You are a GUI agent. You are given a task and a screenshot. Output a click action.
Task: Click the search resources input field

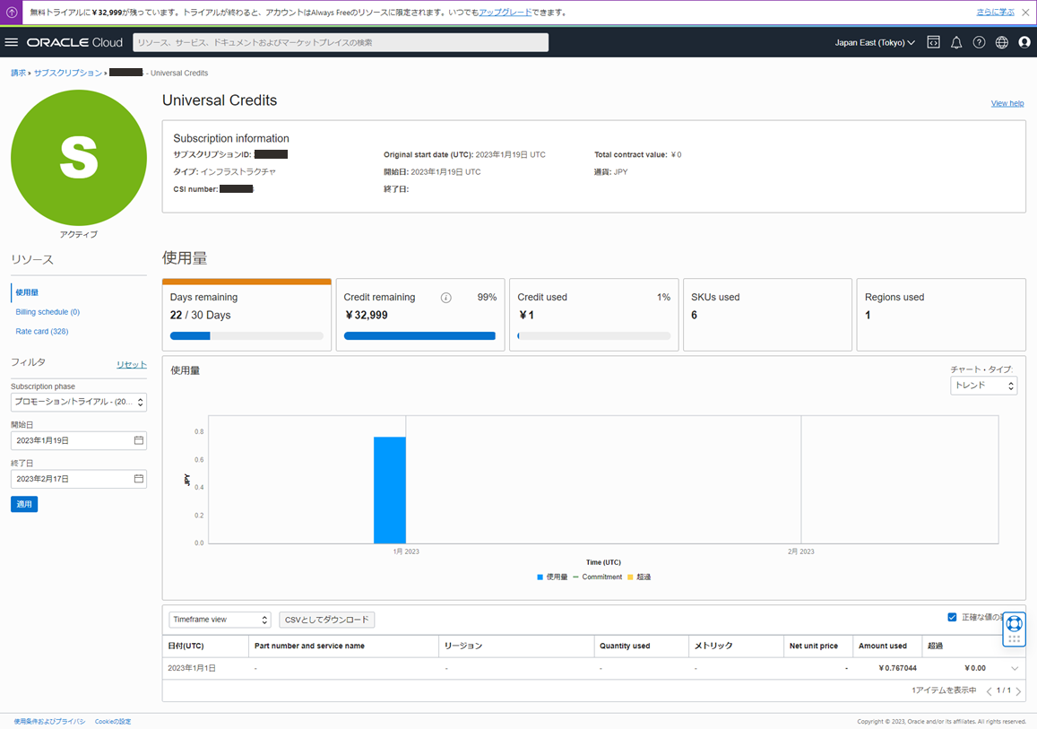(x=341, y=42)
